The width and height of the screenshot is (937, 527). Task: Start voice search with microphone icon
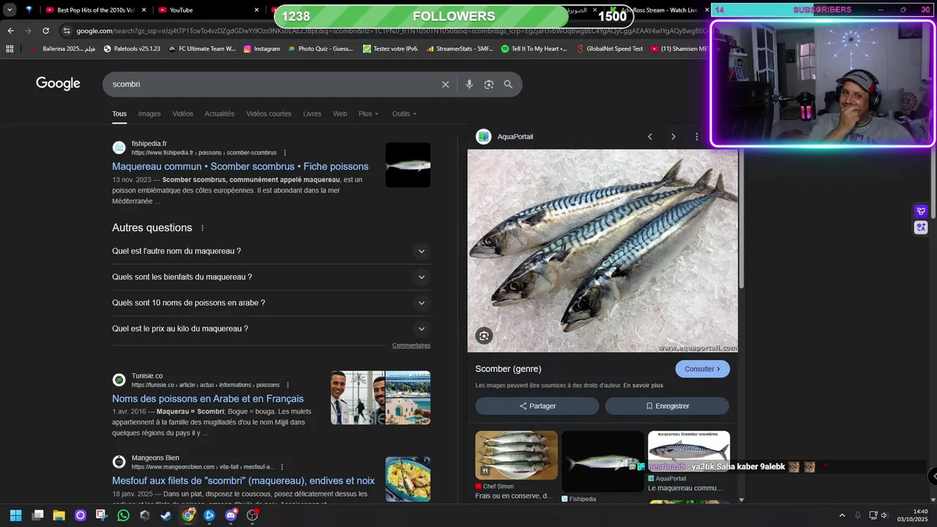469,84
